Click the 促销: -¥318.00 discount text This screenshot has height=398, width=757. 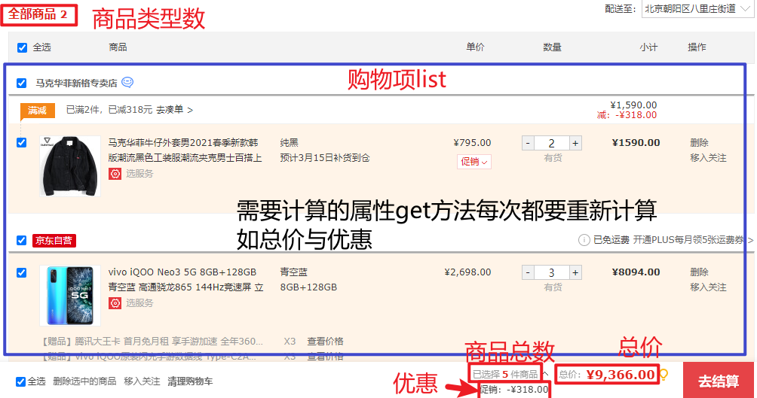click(x=514, y=389)
